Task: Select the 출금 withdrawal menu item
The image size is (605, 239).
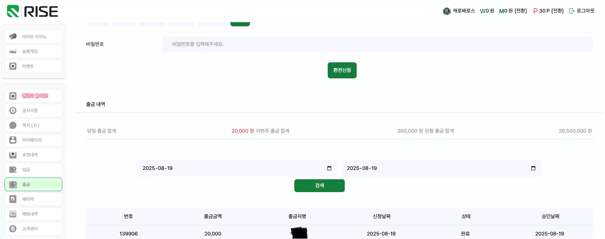Action: (x=33, y=184)
